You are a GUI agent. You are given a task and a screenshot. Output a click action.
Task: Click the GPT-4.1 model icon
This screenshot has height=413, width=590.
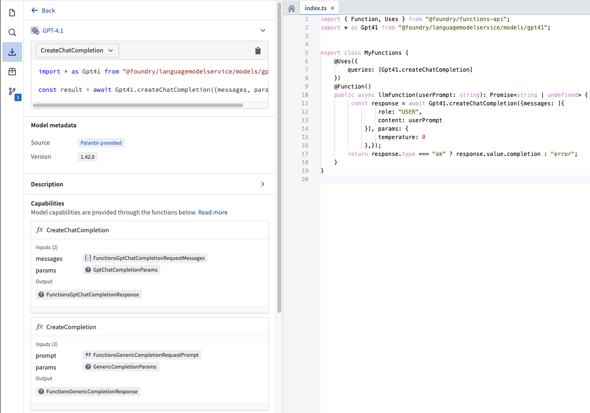pos(35,30)
